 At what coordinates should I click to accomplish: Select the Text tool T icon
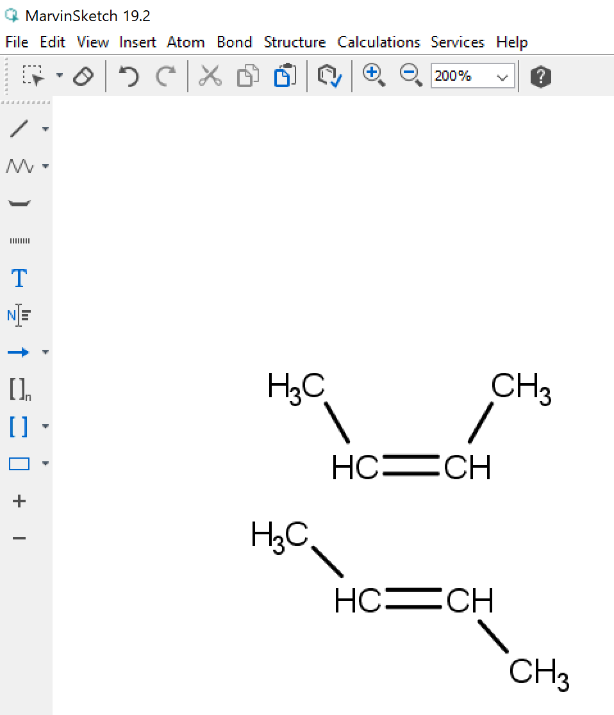19,279
